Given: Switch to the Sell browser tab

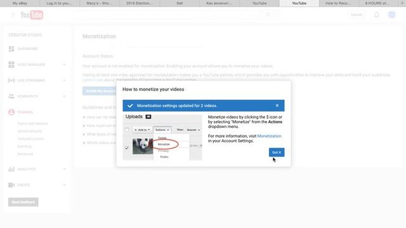Looking at the screenshot, I should 180,3.
